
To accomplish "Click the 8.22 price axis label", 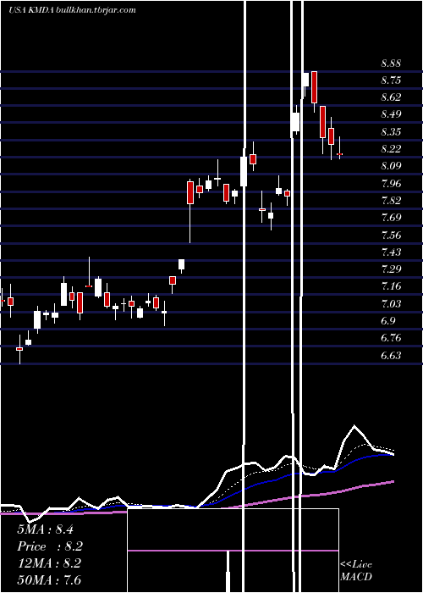I will coord(391,148).
